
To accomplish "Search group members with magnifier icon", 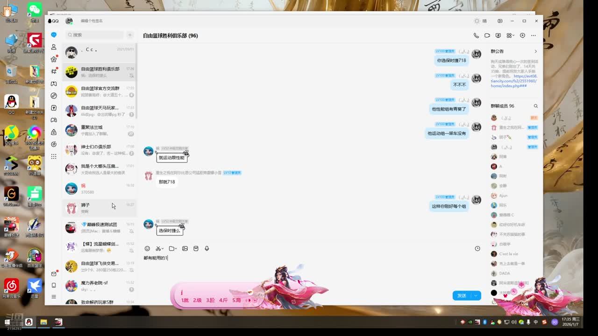I will [536, 106].
